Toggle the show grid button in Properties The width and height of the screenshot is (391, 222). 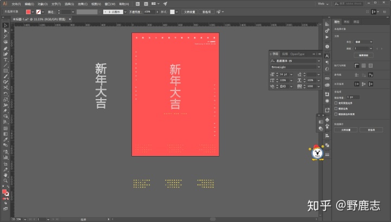pyautogui.click(x=364, y=66)
